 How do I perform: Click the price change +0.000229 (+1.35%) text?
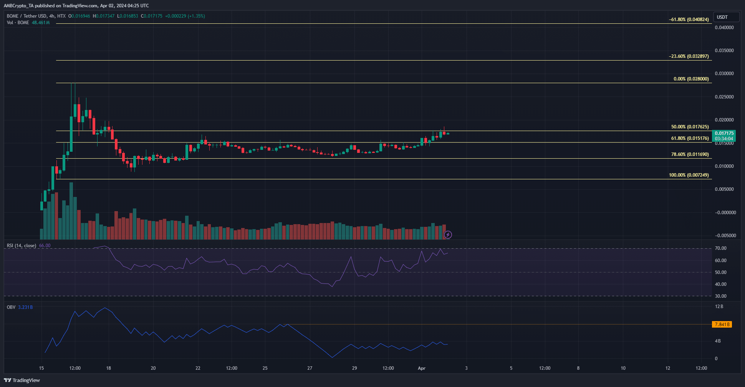(185, 16)
